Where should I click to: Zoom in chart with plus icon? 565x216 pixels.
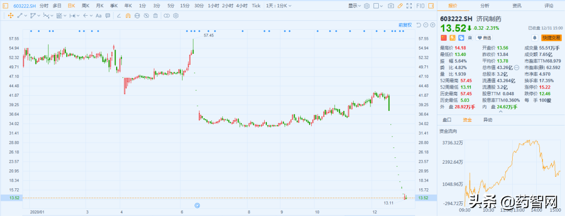pyautogui.click(x=432, y=25)
